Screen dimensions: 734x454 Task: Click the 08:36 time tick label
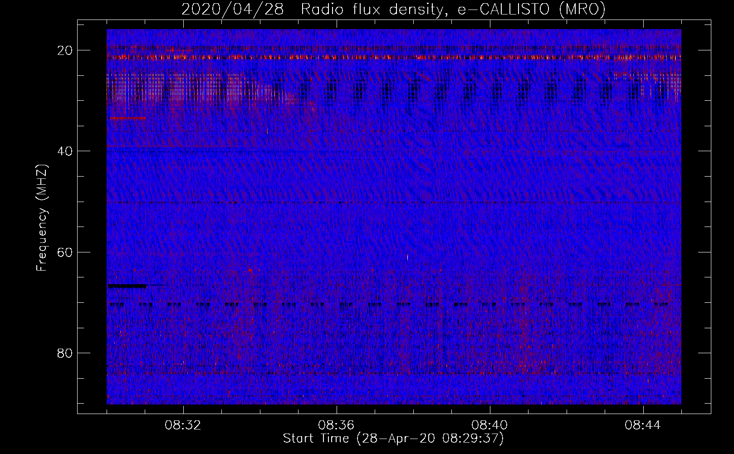(x=336, y=425)
